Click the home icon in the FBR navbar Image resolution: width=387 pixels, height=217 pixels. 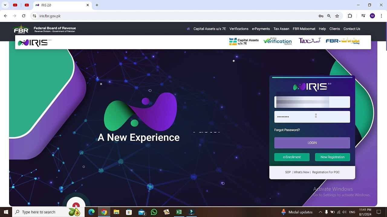[188, 29]
